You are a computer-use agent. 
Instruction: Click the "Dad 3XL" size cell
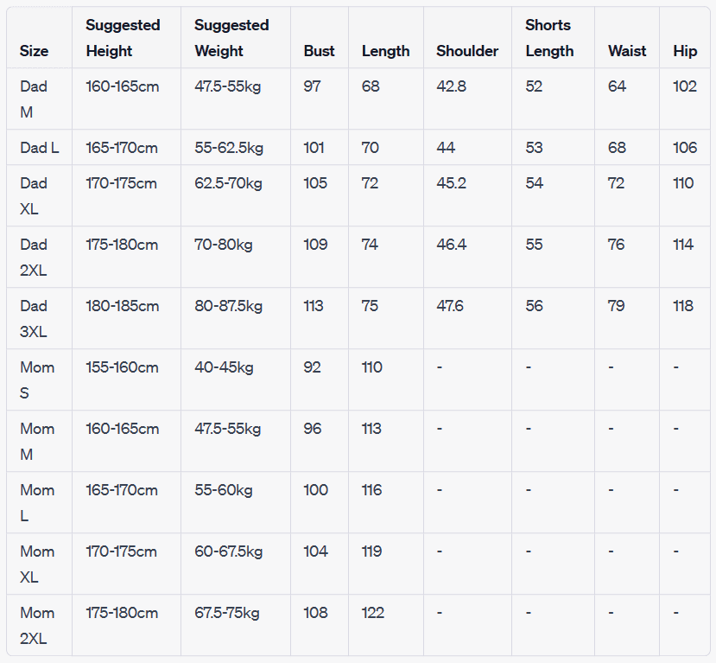click(x=35, y=318)
